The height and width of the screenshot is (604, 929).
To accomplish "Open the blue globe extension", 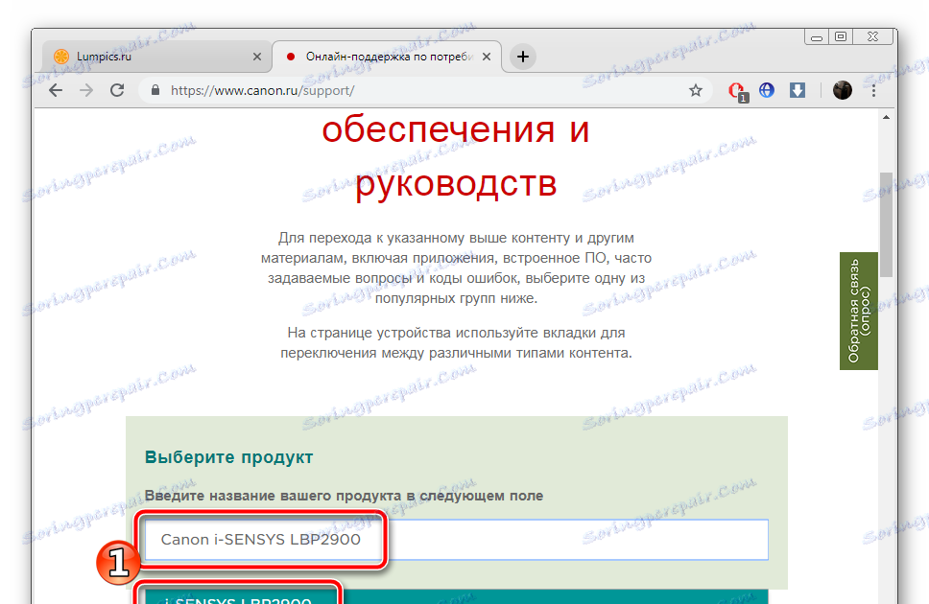I will (x=767, y=90).
